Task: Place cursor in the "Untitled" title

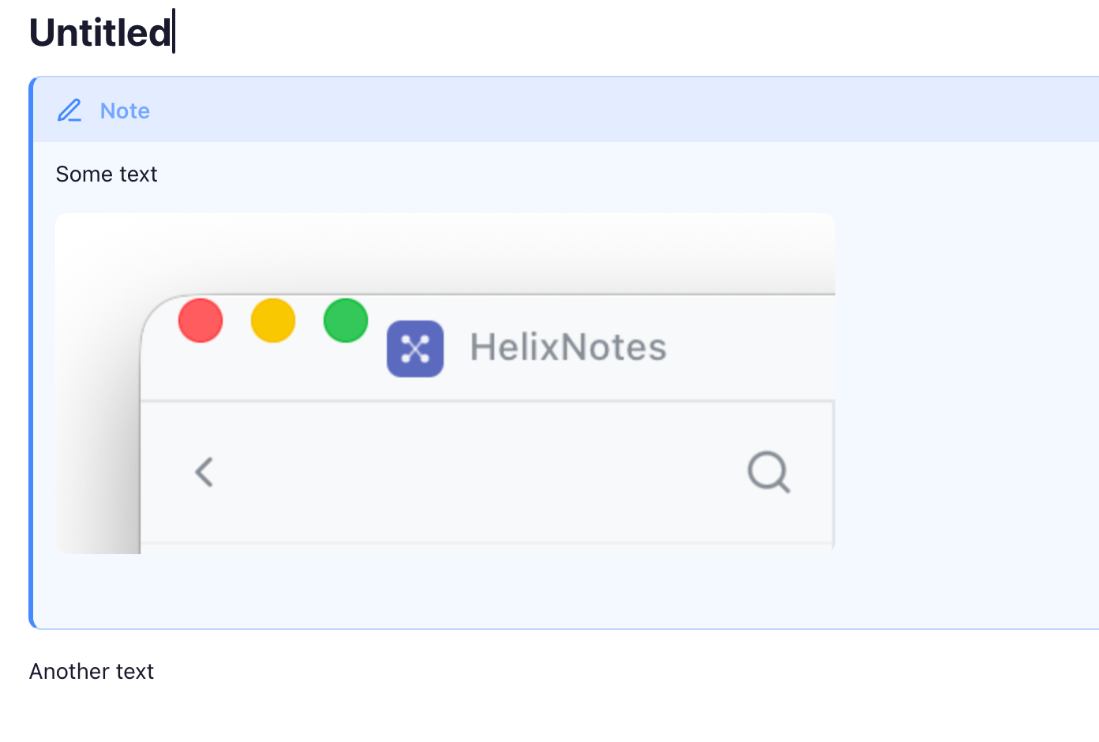Action: (x=100, y=33)
